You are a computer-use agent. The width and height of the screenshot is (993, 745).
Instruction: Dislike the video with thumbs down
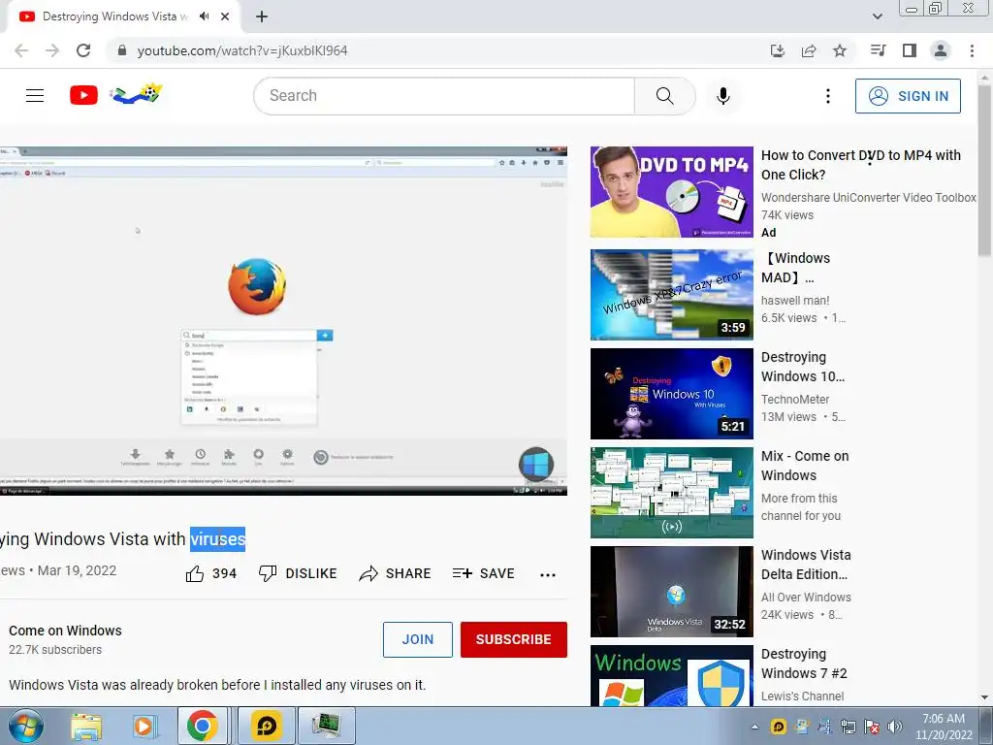(268, 573)
